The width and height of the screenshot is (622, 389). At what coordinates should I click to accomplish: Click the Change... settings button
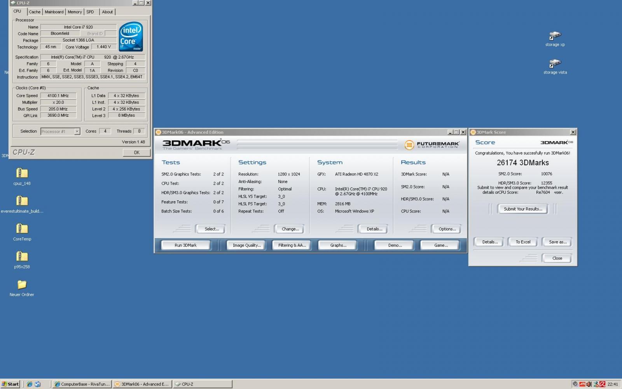pos(290,229)
